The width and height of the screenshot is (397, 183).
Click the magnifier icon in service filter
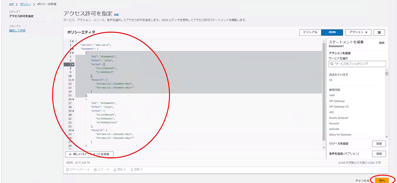[332, 64]
